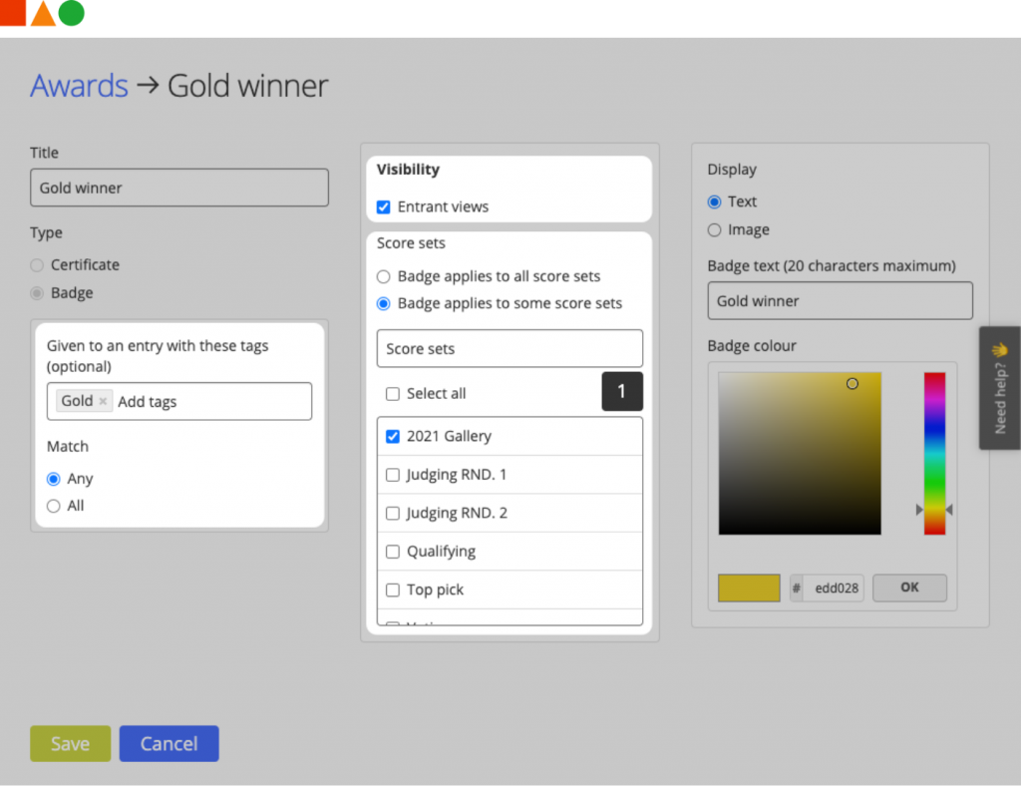Uncheck the 2021 Gallery score set
The image size is (1021, 786).
coord(393,436)
